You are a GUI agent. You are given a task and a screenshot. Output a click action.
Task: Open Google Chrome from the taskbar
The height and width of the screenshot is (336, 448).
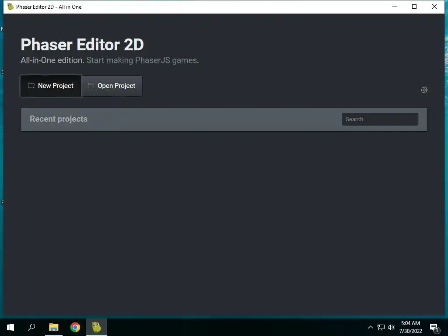tap(75, 327)
